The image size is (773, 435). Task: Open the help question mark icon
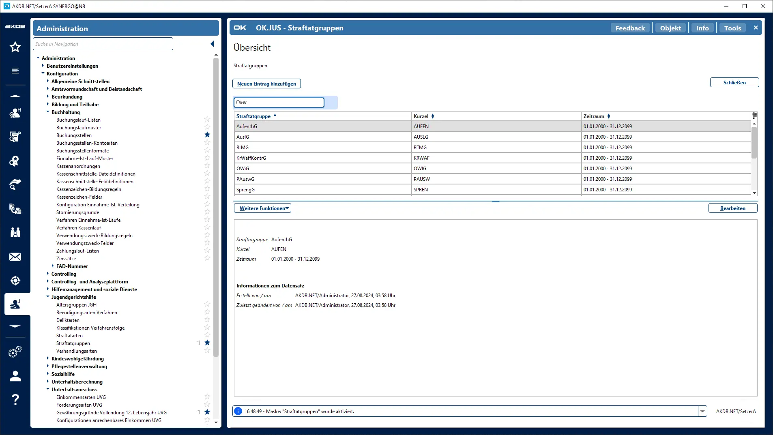click(x=15, y=400)
